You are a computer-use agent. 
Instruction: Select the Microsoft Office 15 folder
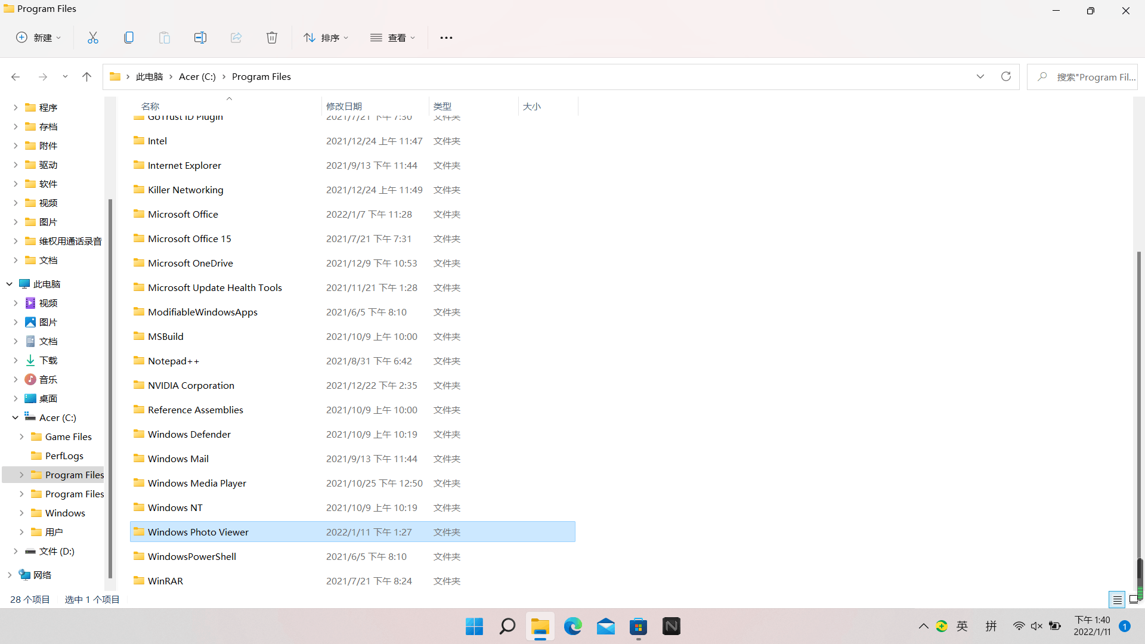pyautogui.click(x=352, y=239)
